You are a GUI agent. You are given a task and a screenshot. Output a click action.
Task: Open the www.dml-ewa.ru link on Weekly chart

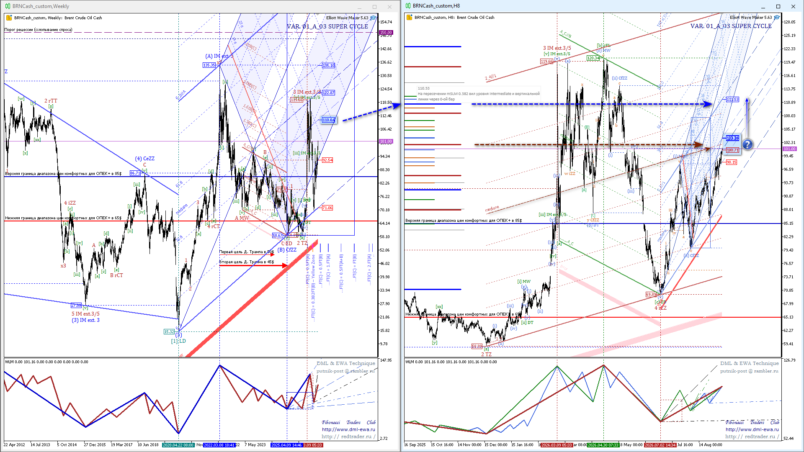(x=348, y=429)
